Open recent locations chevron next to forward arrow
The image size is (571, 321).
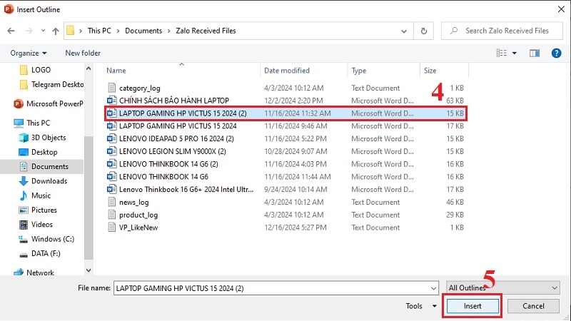43,31
